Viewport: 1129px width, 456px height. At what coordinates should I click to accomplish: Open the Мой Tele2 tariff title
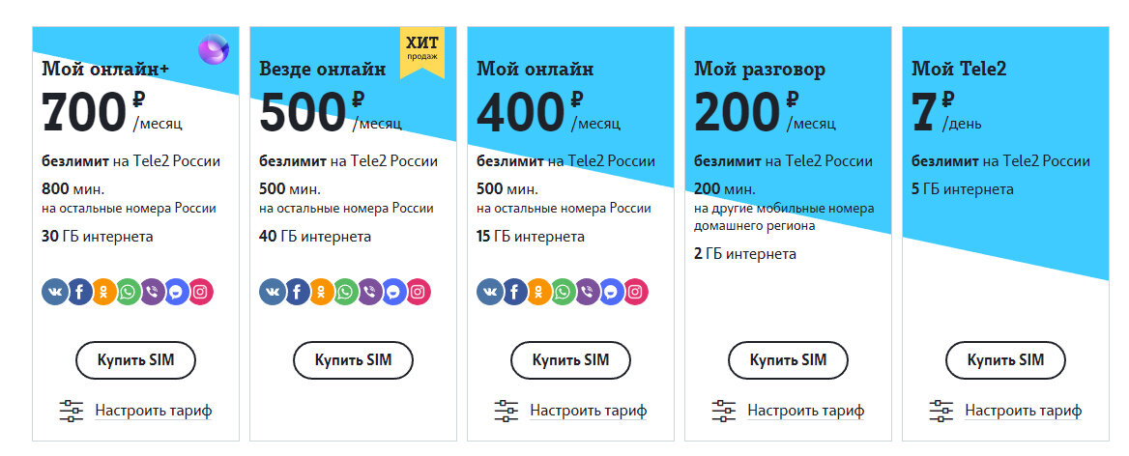coord(958,69)
